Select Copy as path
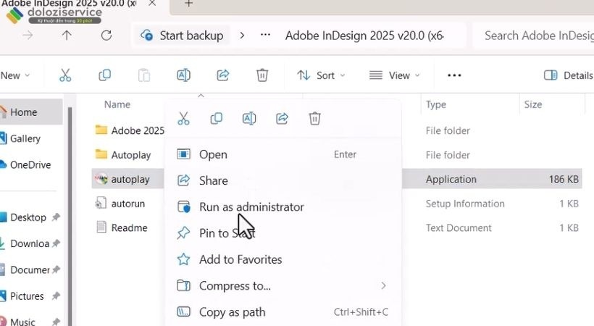 pos(283,312)
